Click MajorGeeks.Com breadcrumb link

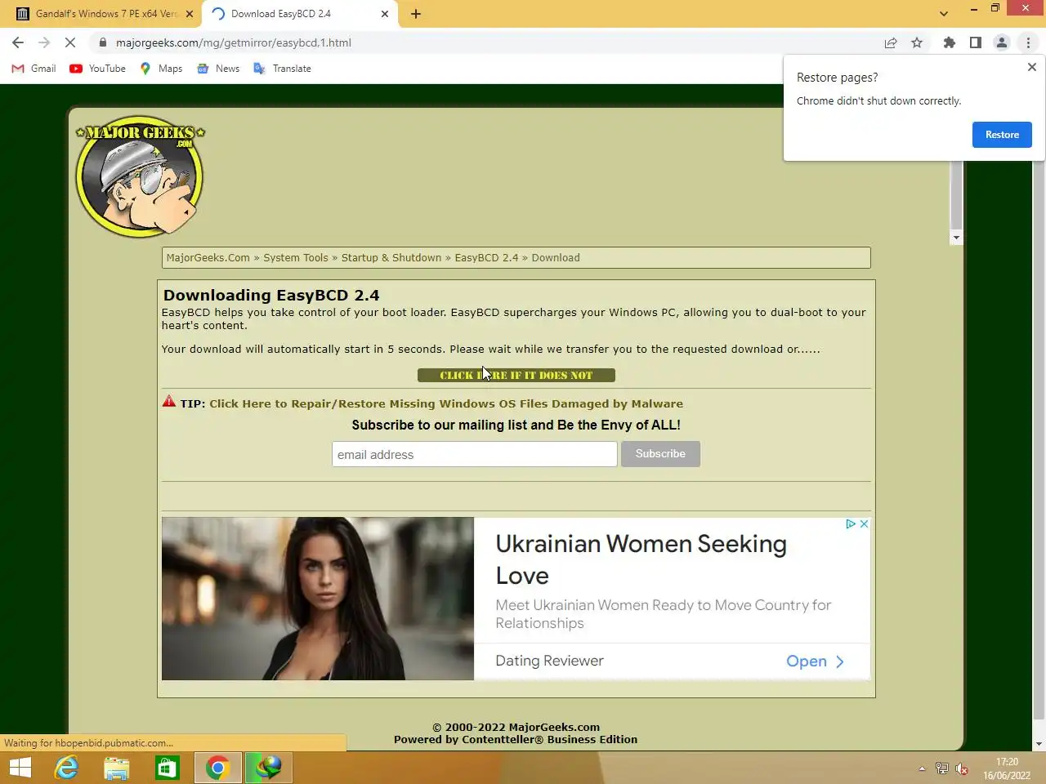pyautogui.click(x=208, y=257)
